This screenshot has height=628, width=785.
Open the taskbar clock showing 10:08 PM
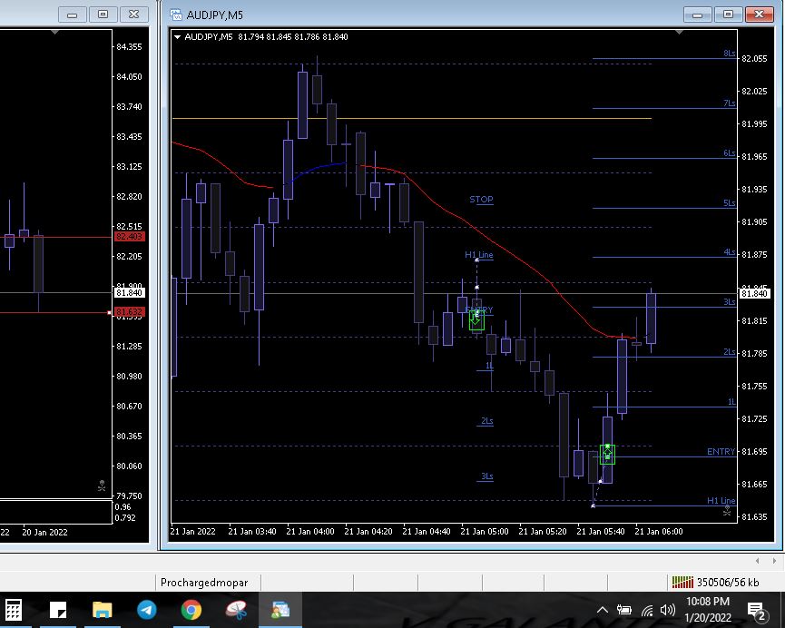coord(708,610)
